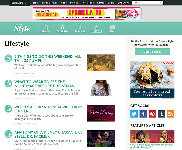Click the Big Hero 6 featured article image

152,136
